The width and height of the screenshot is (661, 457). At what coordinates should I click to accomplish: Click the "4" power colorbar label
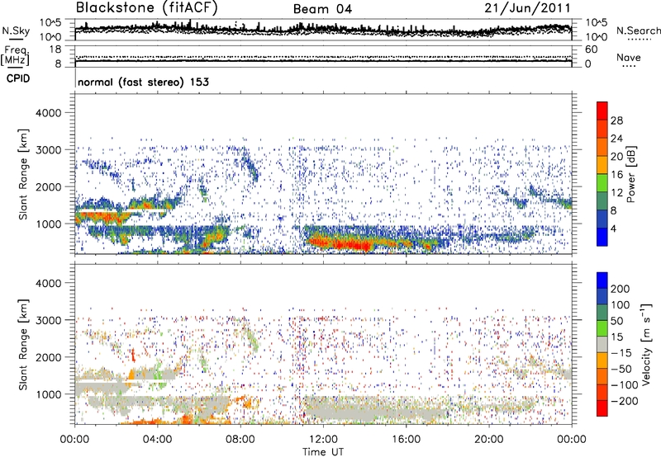613,228
